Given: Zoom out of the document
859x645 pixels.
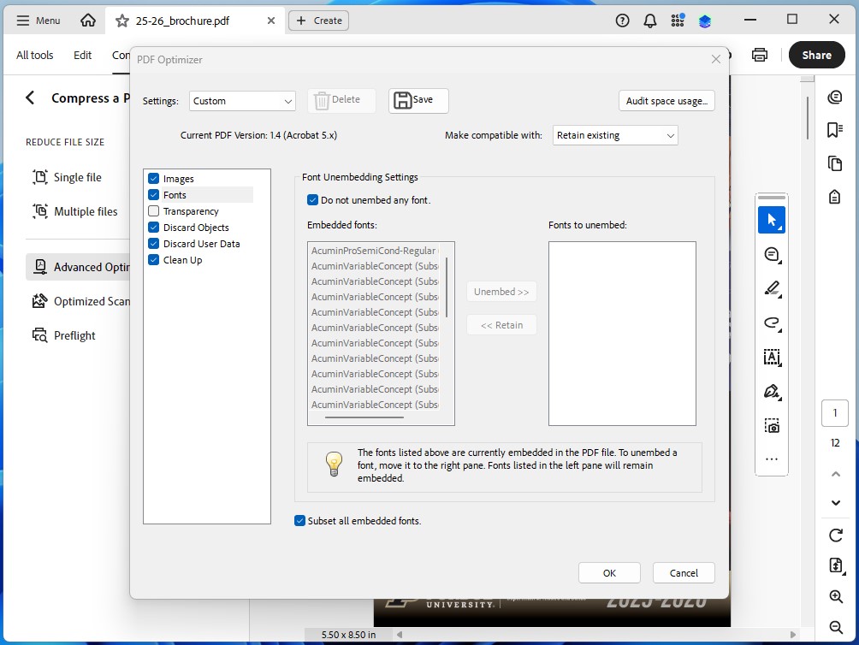Looking at the screenshot, I should [835, 627].
